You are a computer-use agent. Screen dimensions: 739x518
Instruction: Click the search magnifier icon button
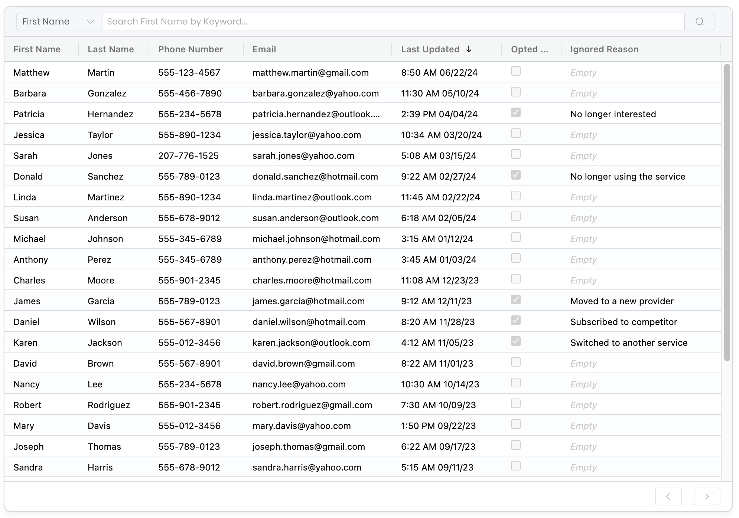pyautogui.click(x=699, y=22)
